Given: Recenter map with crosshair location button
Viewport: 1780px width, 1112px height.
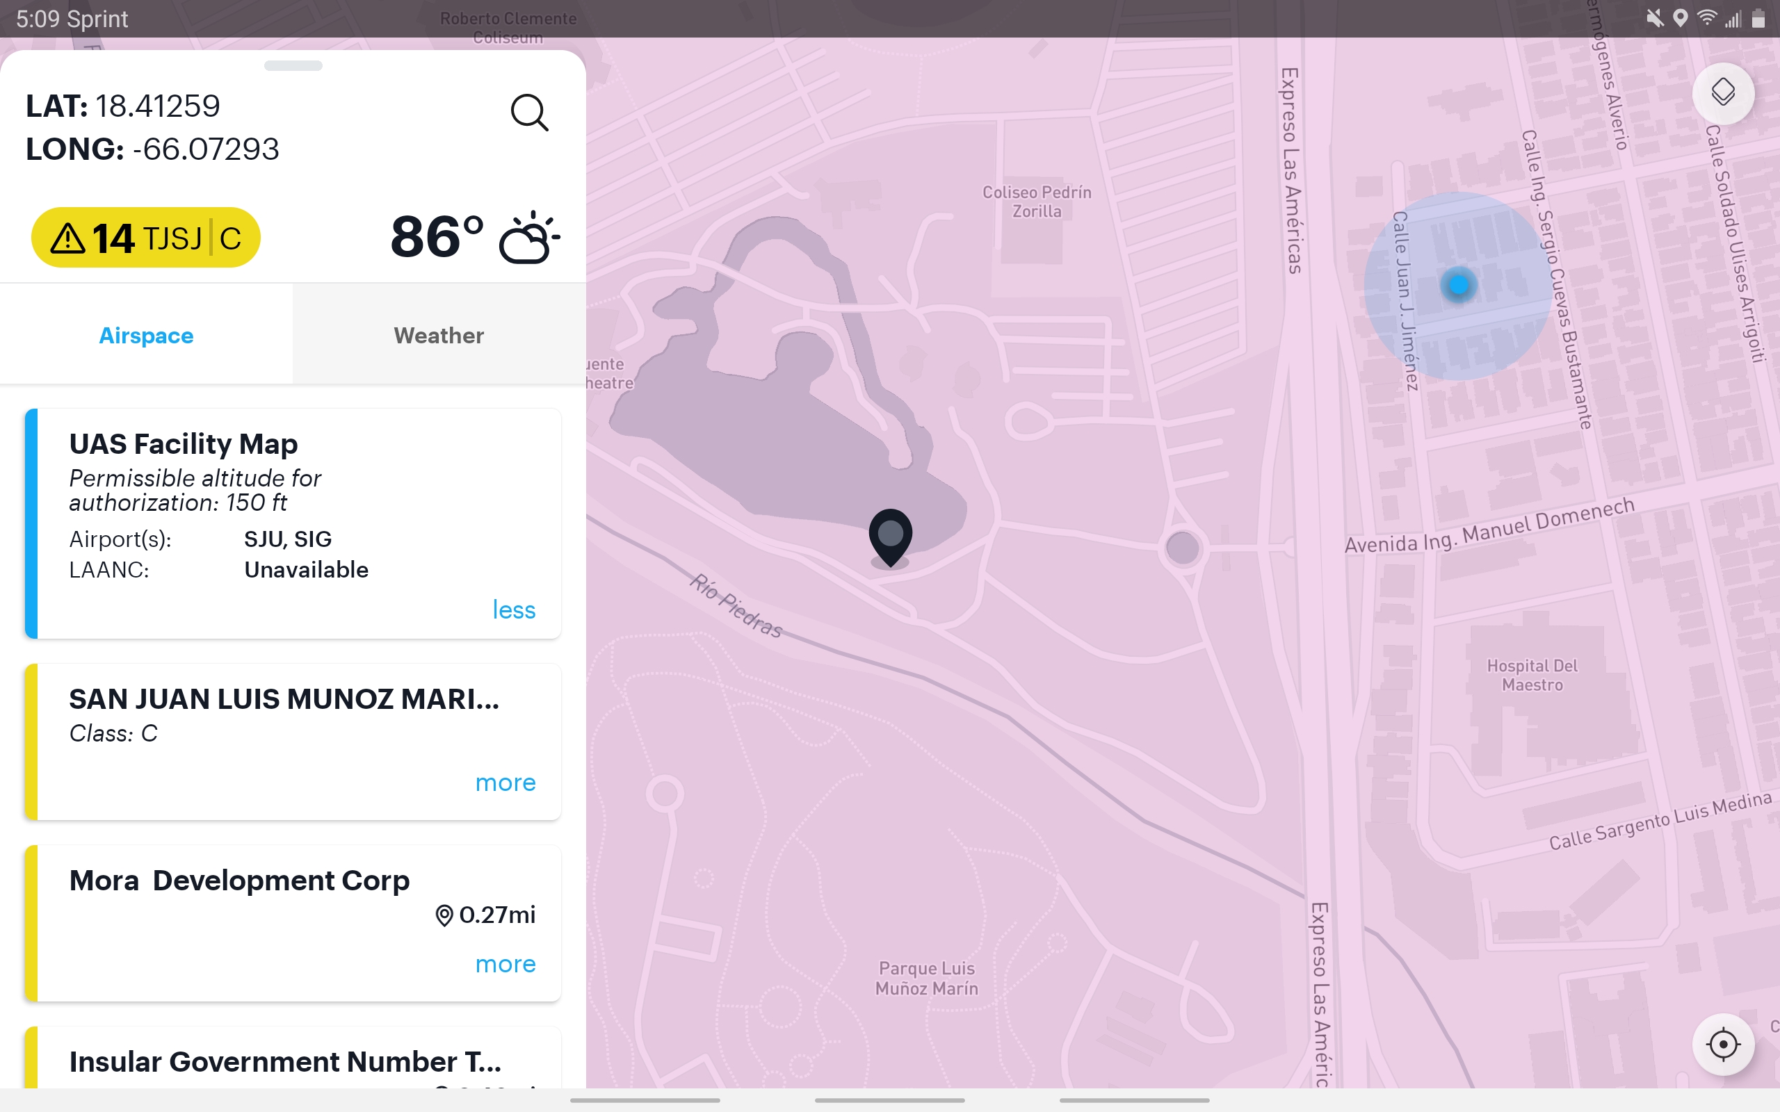Looking at the screenshot, I should click(x=1722, y=1044).
